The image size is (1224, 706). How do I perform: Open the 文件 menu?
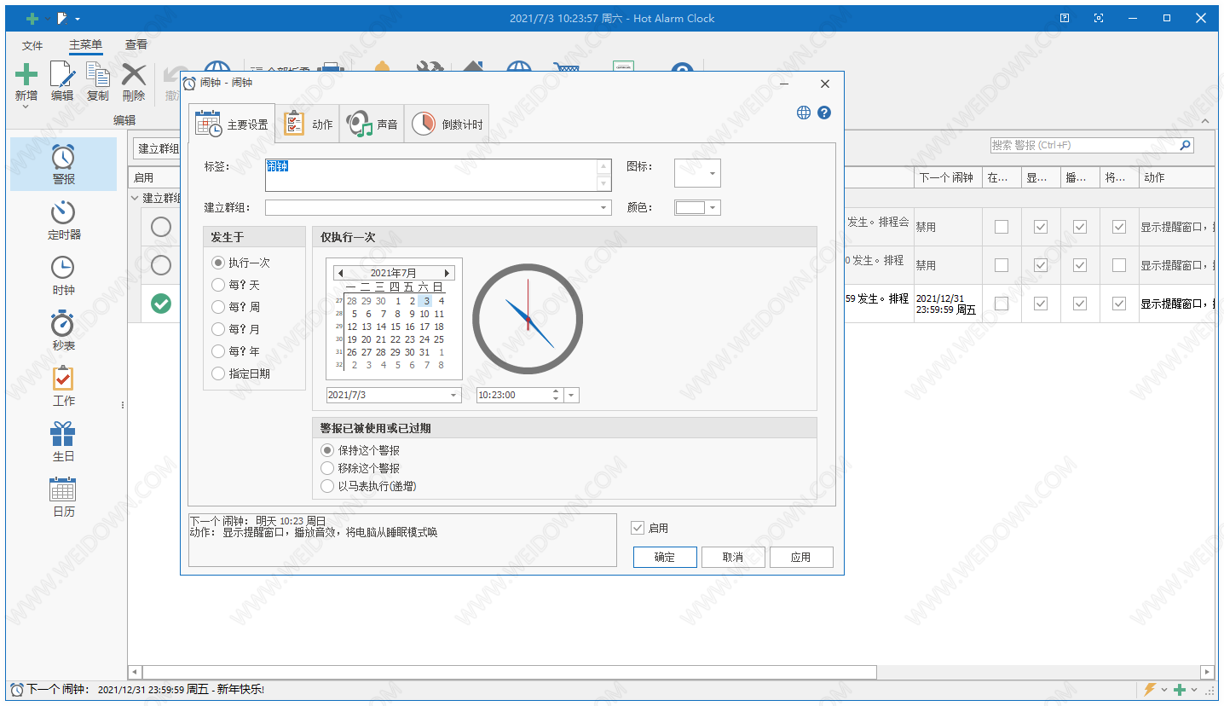tap(32, 44)
